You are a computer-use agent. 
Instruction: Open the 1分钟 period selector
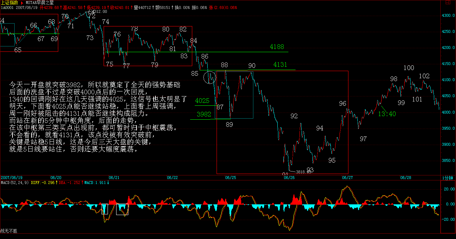(x=447, y=178)
